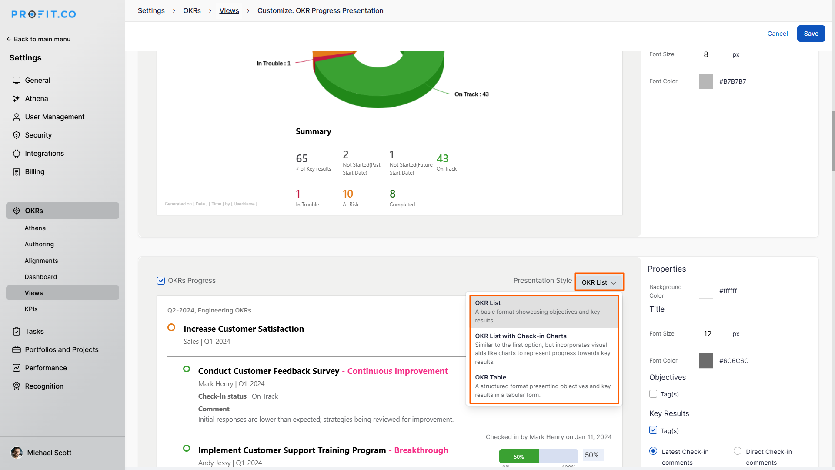Uncheck the OKRs Progress checkbox
Viewport: 835px width, 470px height.
pos(161,281)
